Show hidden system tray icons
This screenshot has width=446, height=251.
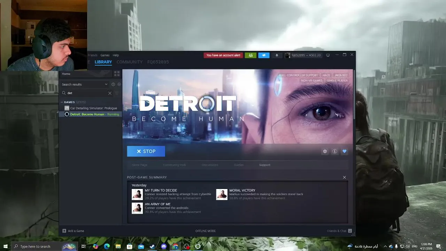pyautogui.click(x=385, y=246)
